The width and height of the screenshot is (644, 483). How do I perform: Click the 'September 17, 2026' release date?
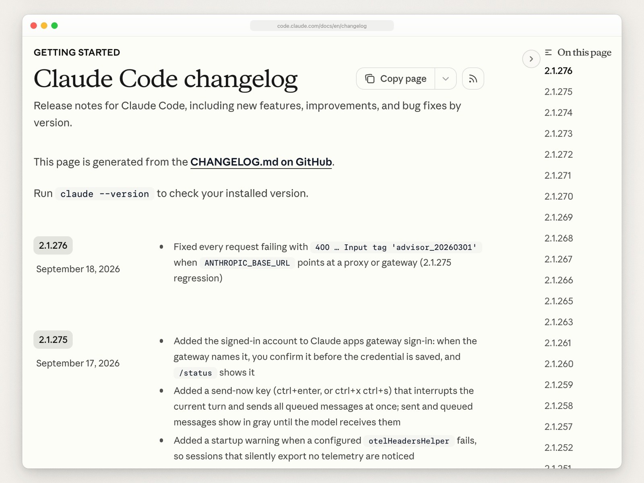(78, 363)
